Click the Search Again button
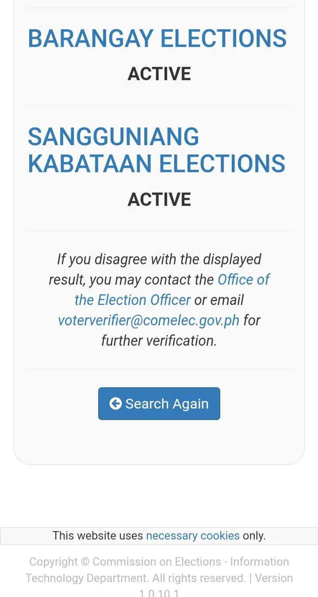Screen dimensions: 318x597 [159, 404]
